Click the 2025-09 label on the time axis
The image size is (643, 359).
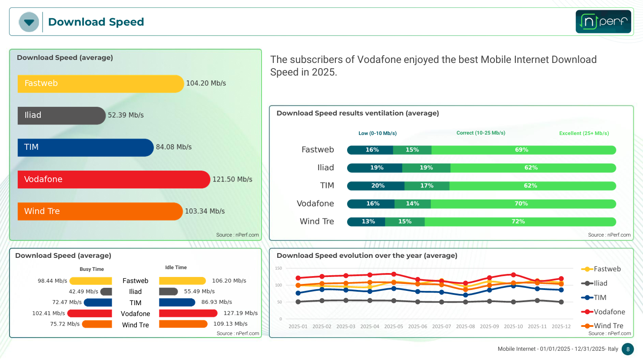click(489, 326)
